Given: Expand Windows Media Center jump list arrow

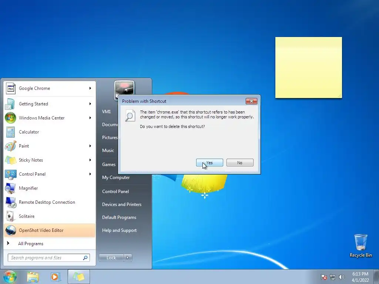Looking at the screenshot, I should pyautogui.click(x=90, y=118).
